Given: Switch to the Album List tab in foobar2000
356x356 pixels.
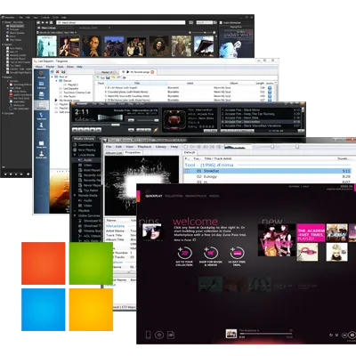Looking at the screenshot, I should point(114,152).
